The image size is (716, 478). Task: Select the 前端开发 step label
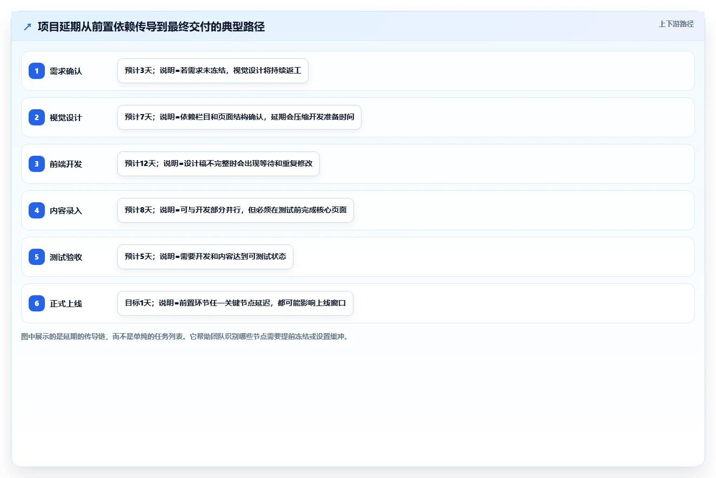(66, 164)
